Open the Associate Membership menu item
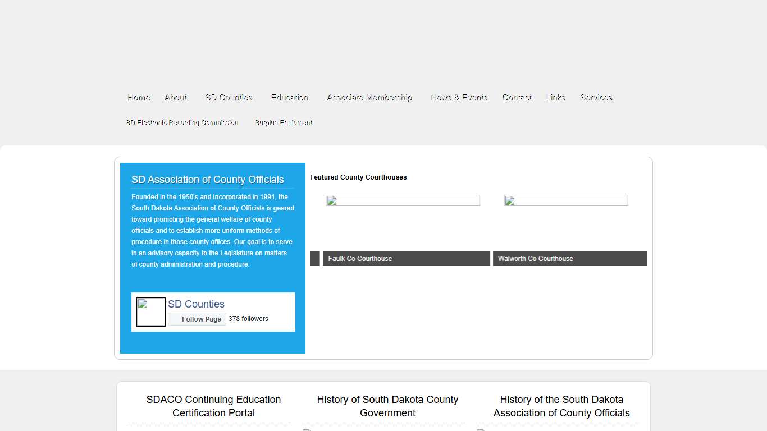The height and width of the screenshot is (431, 767). (x=369, y=97)
